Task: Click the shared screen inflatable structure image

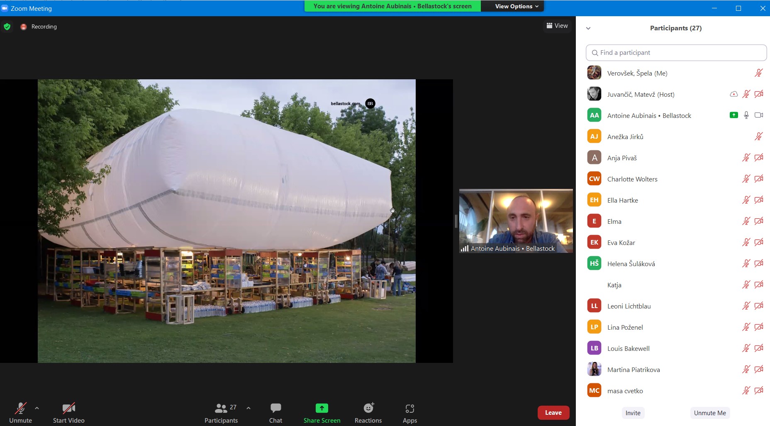Action: coord(227,221)
